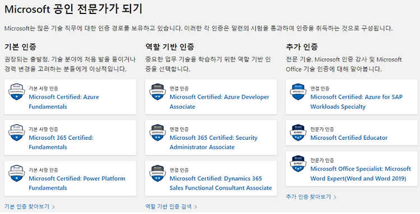Click the Security Administrator Associate badge icon

coord(157,132)
